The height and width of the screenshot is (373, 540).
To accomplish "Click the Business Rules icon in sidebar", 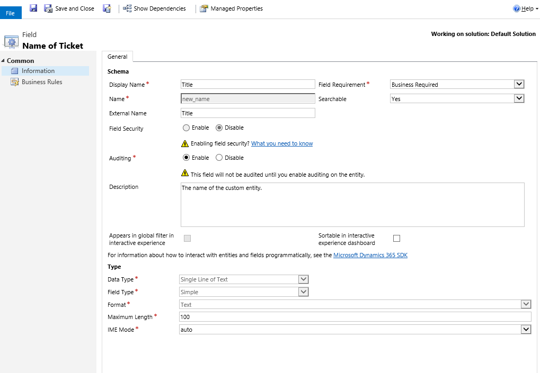I will tap(14, 82).
